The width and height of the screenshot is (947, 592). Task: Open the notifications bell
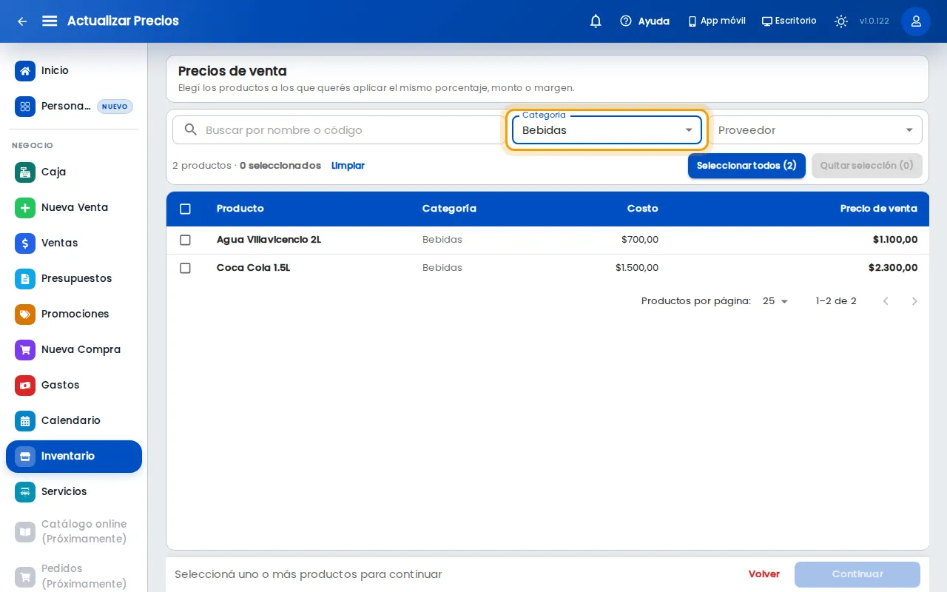[x=596, y=21]
